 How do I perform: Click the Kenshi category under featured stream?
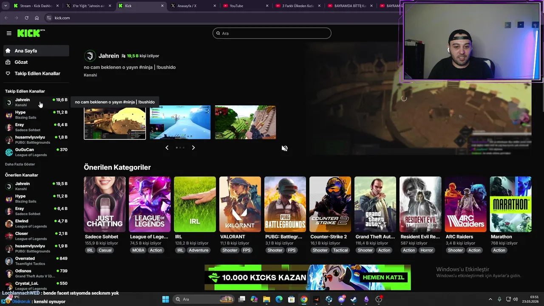click(x=90, y=75)
